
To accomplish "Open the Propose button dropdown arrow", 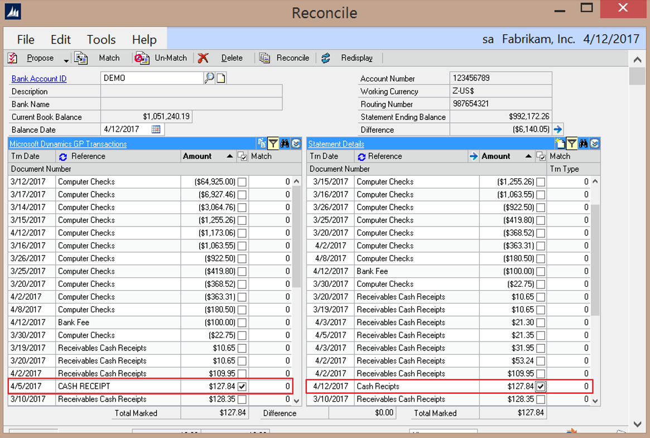I will 66,59.
